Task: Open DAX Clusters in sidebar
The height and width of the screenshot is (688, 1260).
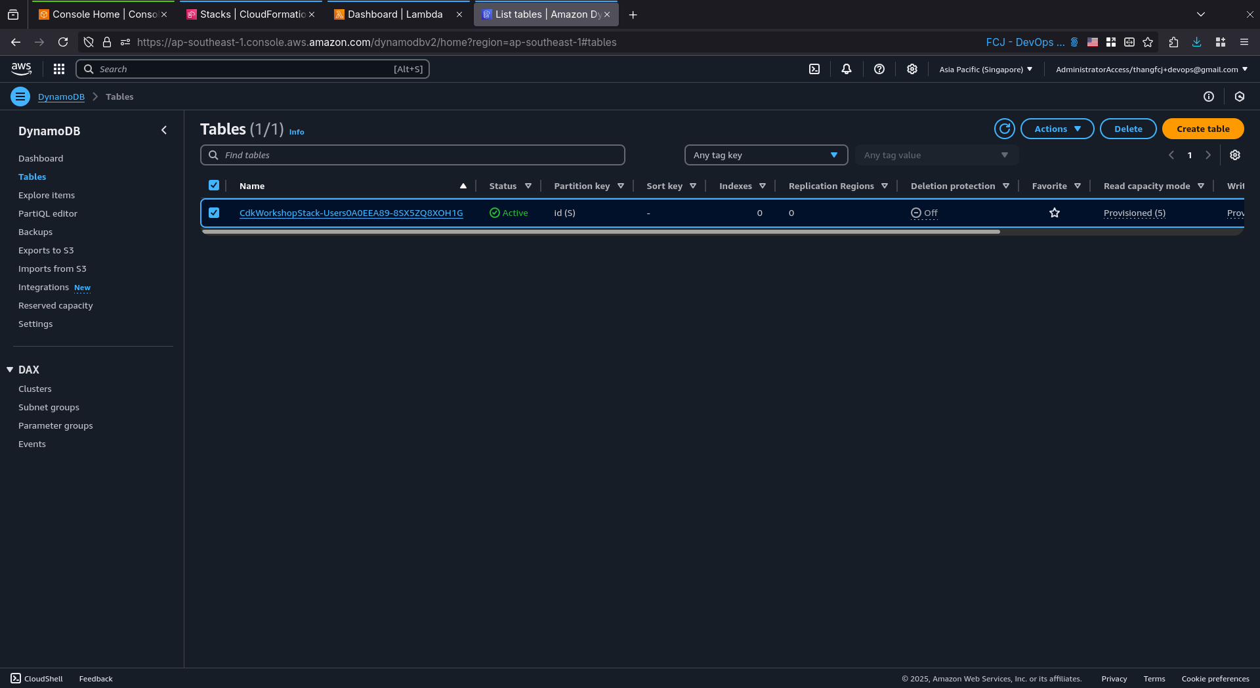Action: click(x=35, y=389)
